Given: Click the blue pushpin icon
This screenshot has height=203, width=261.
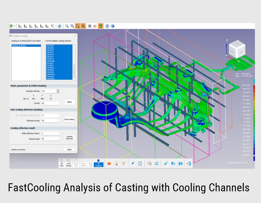Looking at the screenshot, I should pyautogui.click(x=133, y=163).
